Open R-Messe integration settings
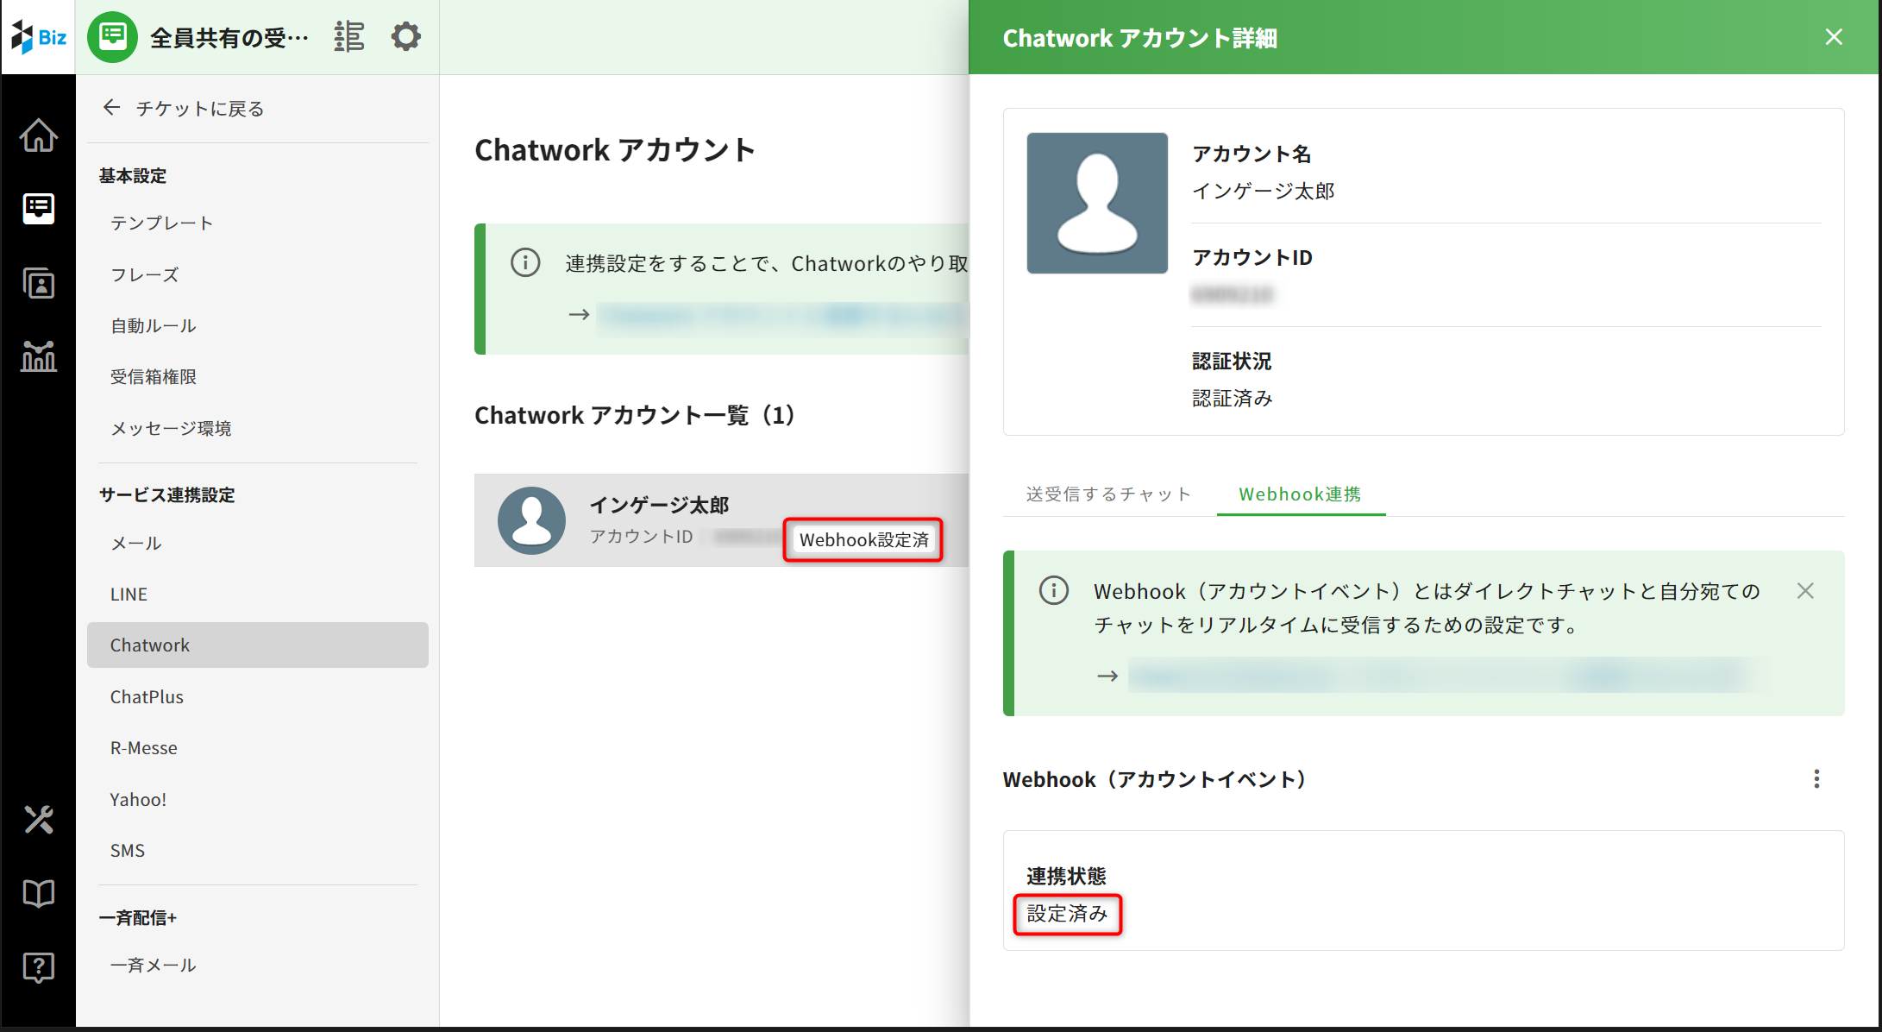This screenshot has height=1032, width=1882. pyautogui.click(x=144, y=747)
